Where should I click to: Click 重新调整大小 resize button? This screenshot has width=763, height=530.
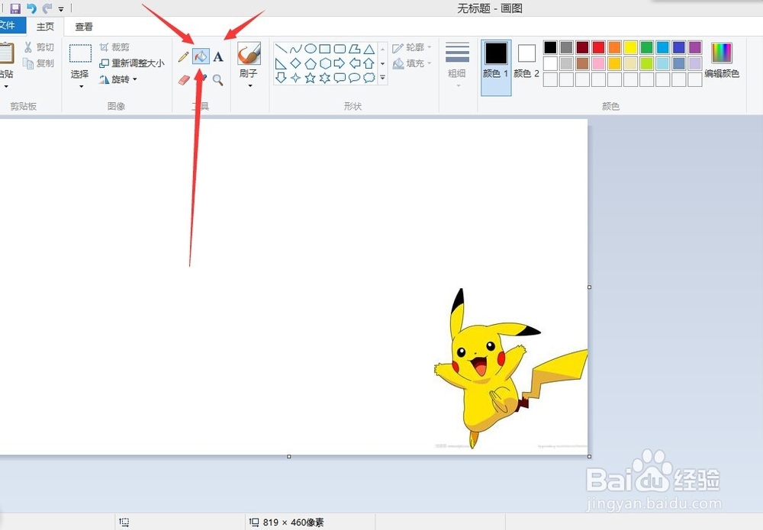pyautogui.click(x=131, y=63)
